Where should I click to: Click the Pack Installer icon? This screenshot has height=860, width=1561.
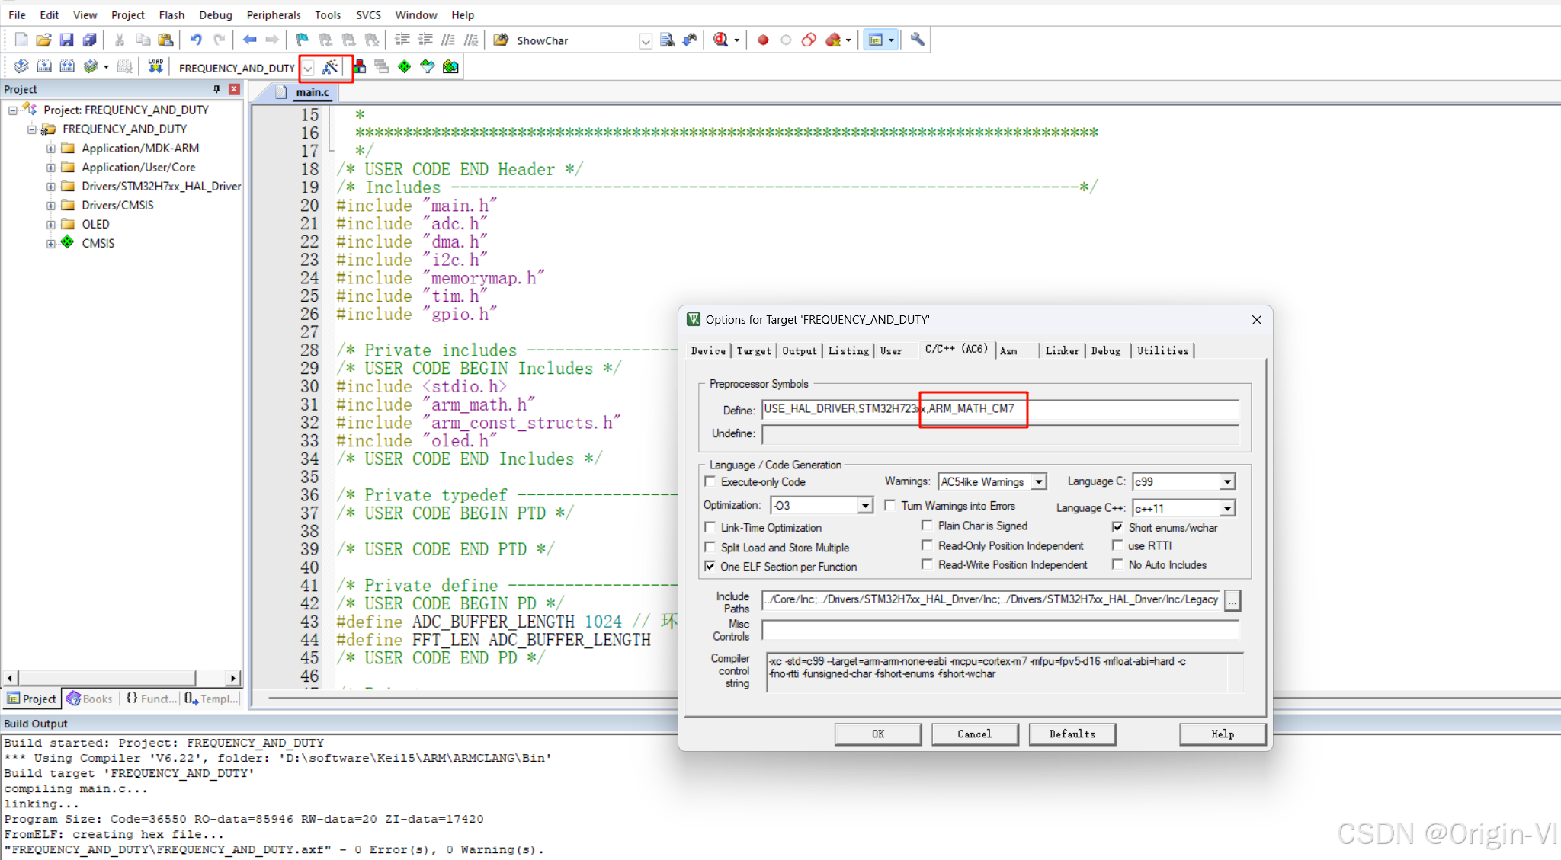[x=450, y=67]
